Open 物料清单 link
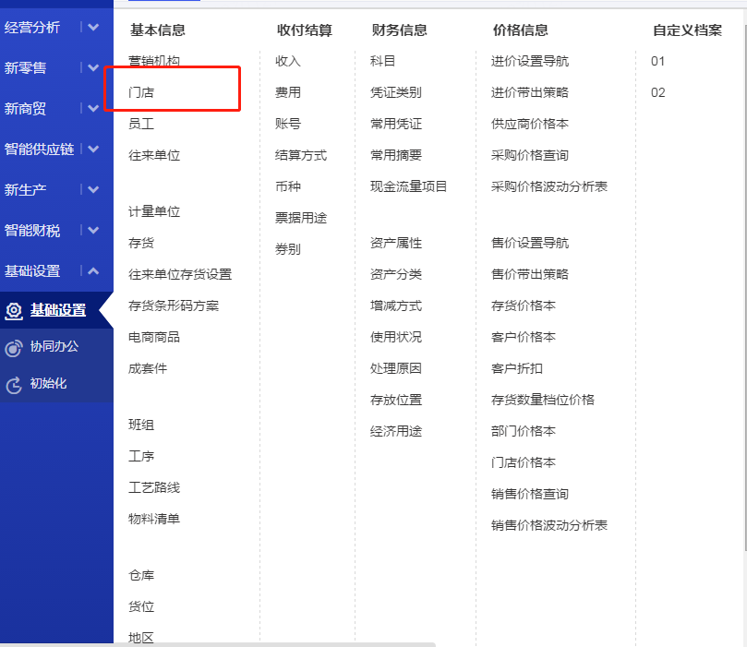The image size is (747, 647). pos(154,519)
